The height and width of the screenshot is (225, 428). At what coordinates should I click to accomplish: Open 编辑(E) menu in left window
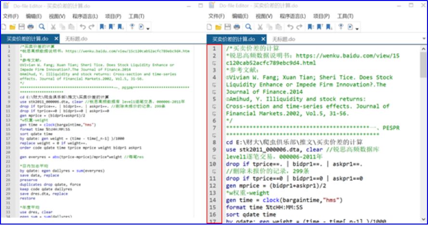(x=34, y=16)
